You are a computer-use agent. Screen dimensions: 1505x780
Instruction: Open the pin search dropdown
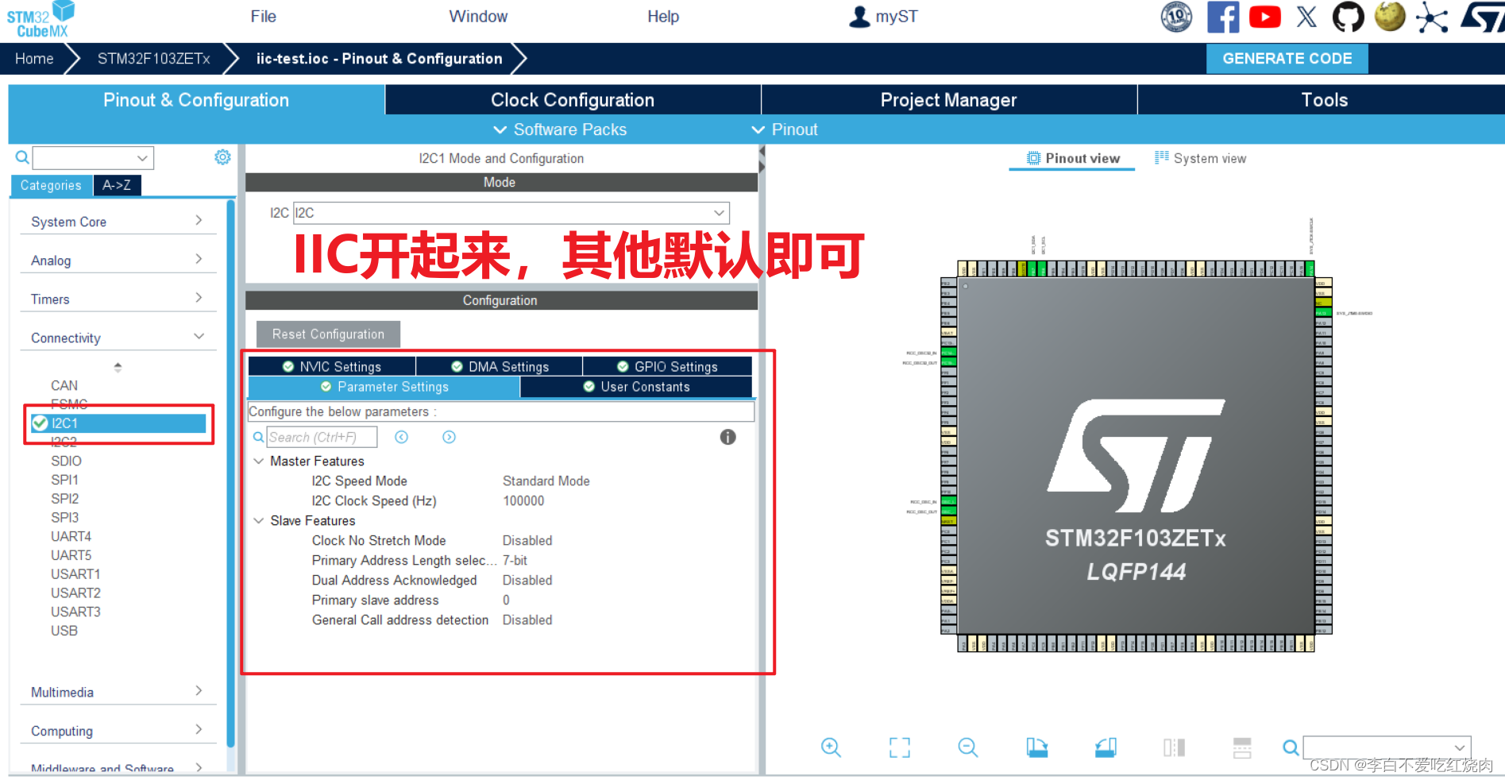(1387, 747)
